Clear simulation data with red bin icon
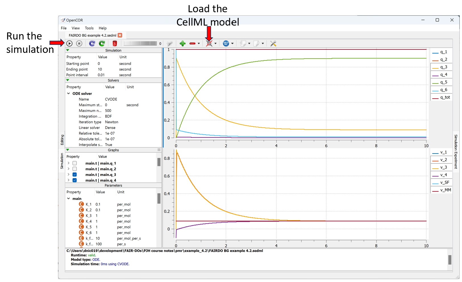 [115, 43]
